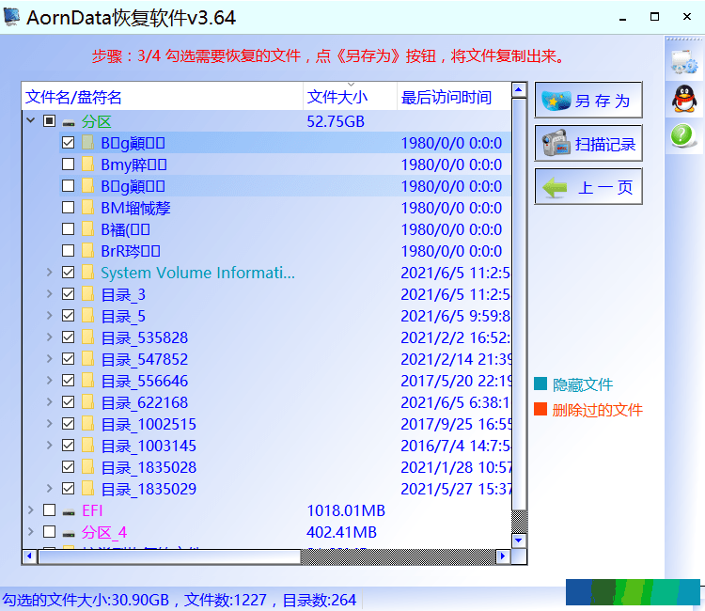Click folder icon of 目录_556646
Viewport: 705px width, 611px height.
point(87,381)
